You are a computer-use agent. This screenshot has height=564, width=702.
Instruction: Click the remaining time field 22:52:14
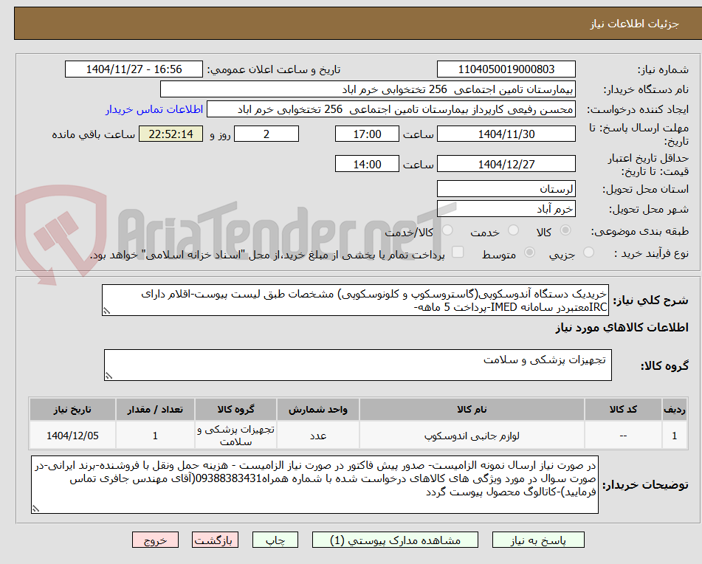tap(171, 134)
